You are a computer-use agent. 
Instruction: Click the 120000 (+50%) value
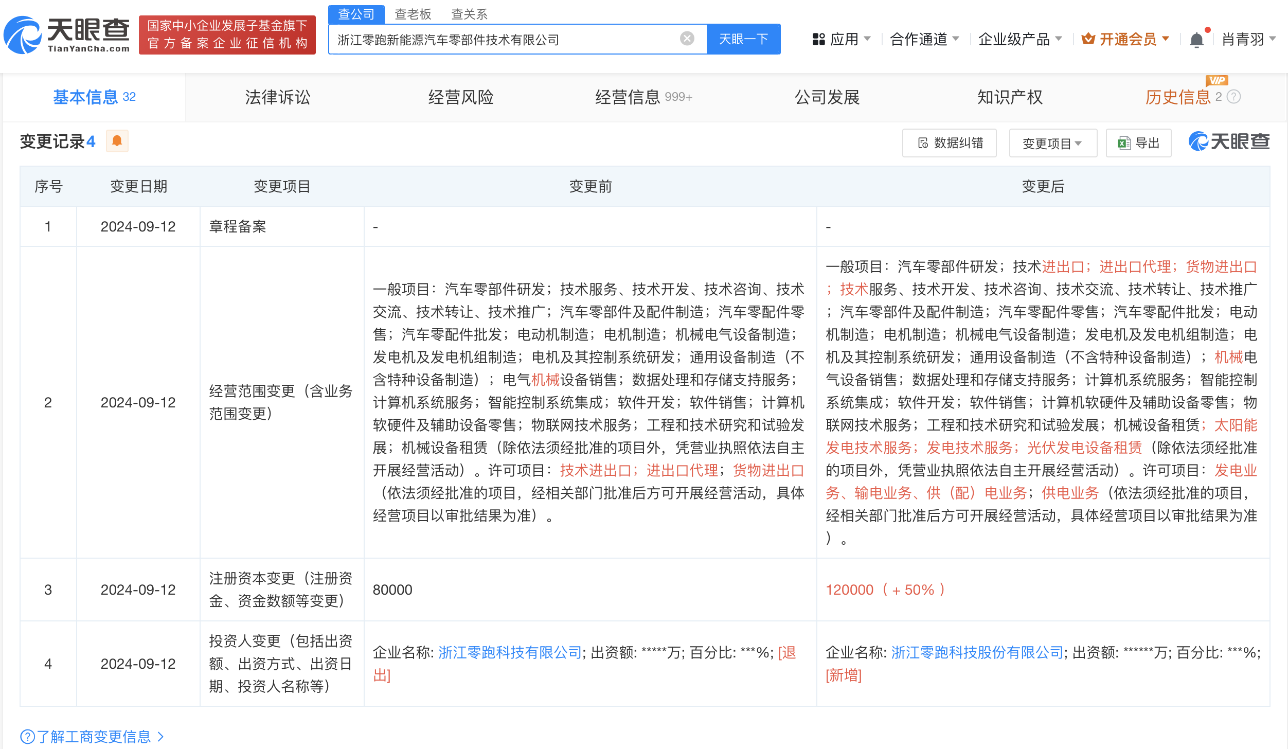click(885, 590)
